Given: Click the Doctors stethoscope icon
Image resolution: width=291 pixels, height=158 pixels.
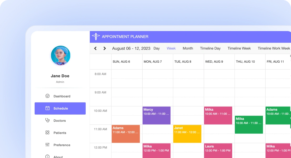Looking at the screenshot, I should pos(47,121).
